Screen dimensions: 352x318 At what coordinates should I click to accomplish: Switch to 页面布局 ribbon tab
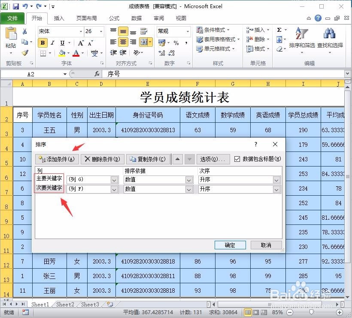[x=86, y=18]
